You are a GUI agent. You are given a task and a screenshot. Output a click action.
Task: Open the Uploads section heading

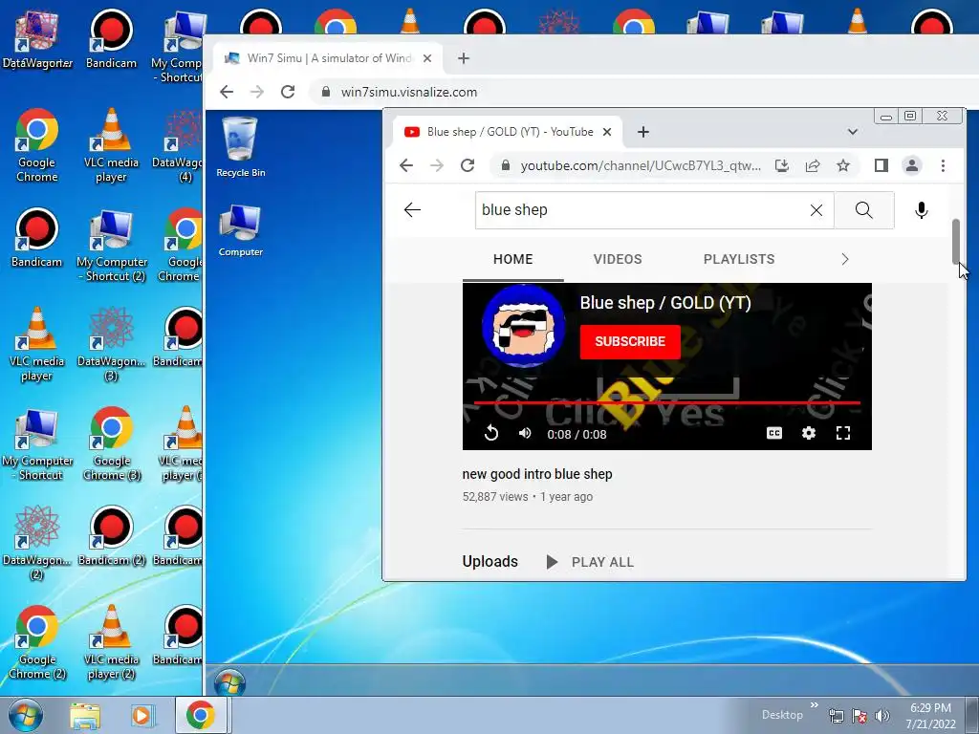click(490, 562)
